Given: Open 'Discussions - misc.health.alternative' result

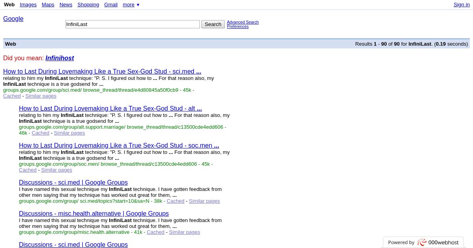Looking at the screenshot, I should click(x=94, y=214).
